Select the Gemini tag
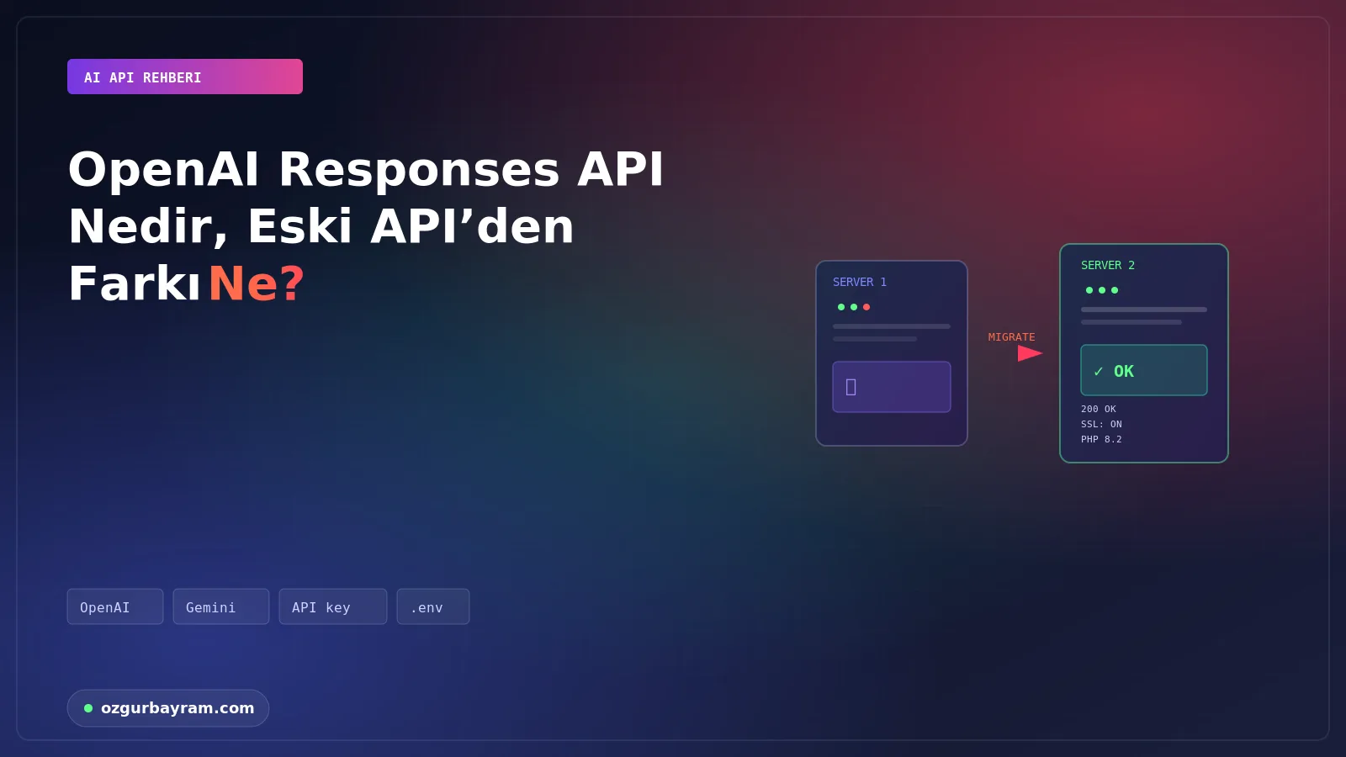The image size is (1346, 757). pyautogui.click(x=221, y=606)
